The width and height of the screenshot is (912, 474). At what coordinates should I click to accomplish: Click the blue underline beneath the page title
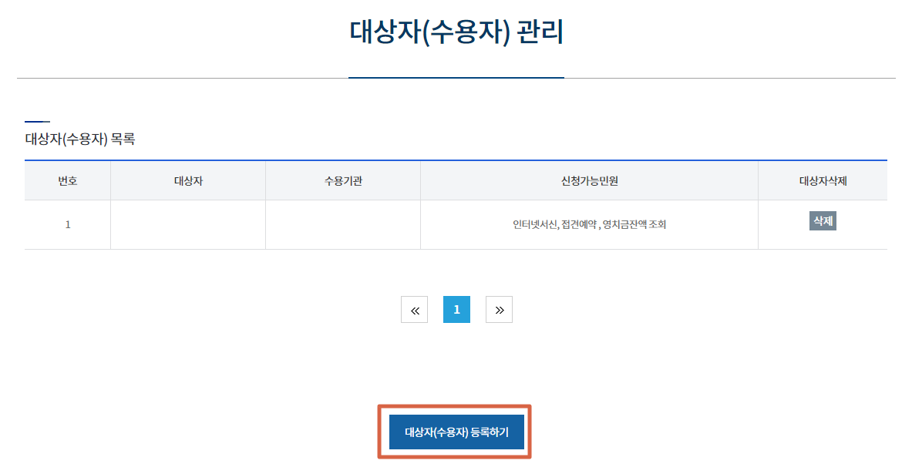coord(456,78)
